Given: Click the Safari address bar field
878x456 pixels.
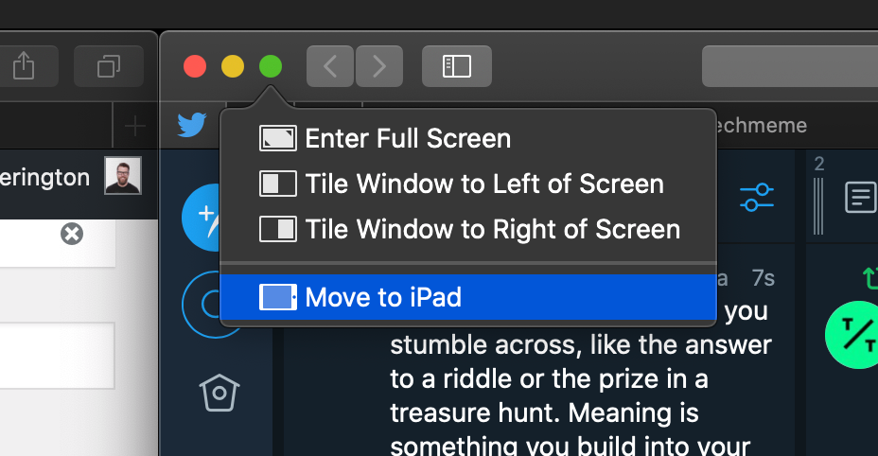Looking at the screenshot, I should [789, 66].
